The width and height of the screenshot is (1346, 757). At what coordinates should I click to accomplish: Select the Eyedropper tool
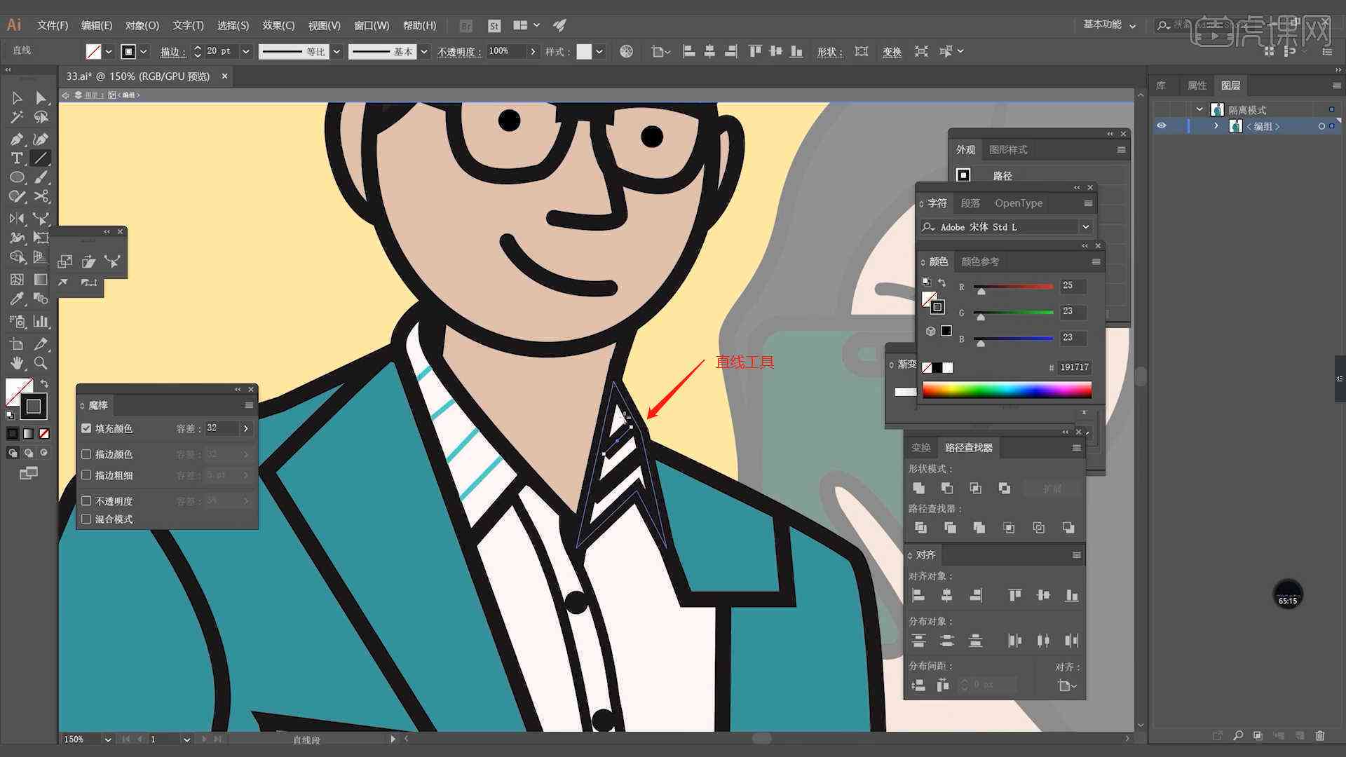click(17, 299)
